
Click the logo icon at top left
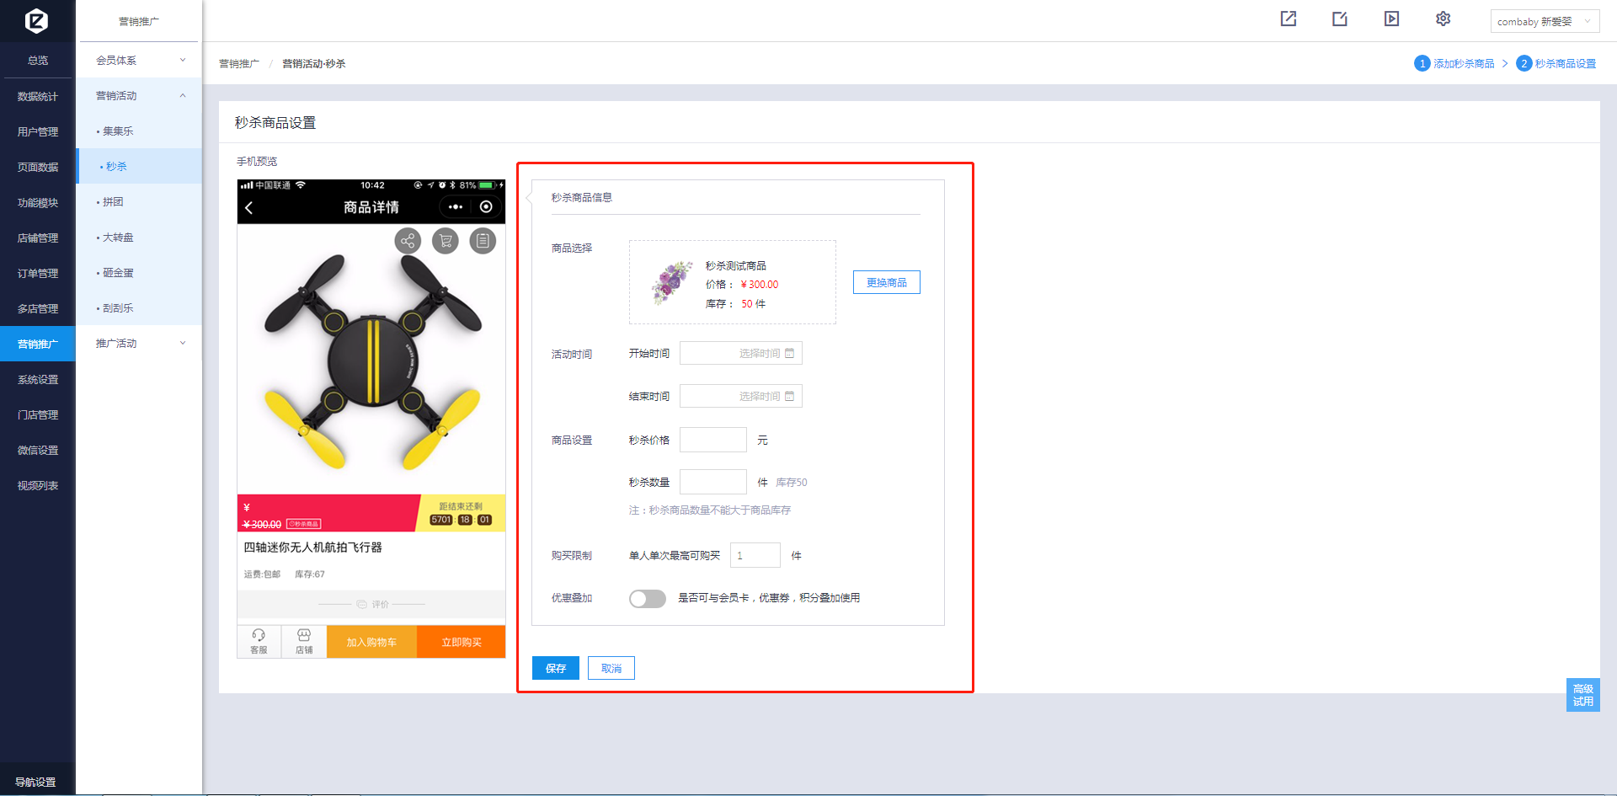click(36, 20)
